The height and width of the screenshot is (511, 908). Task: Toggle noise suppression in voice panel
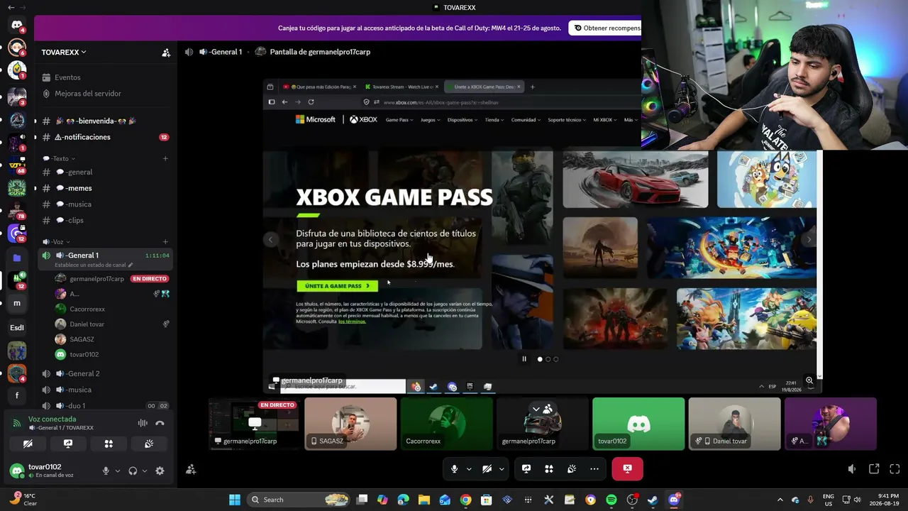[143, 423]
